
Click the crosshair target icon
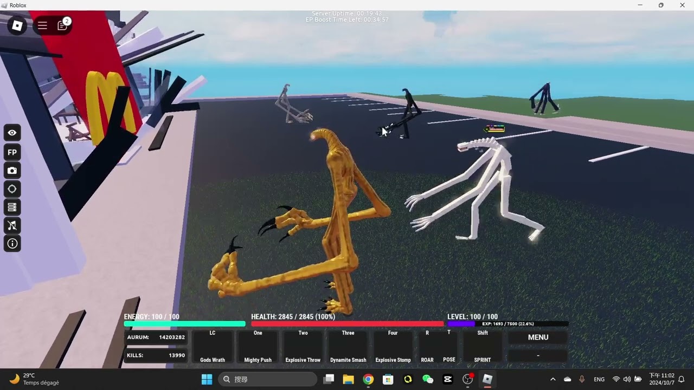coord(12,189)
